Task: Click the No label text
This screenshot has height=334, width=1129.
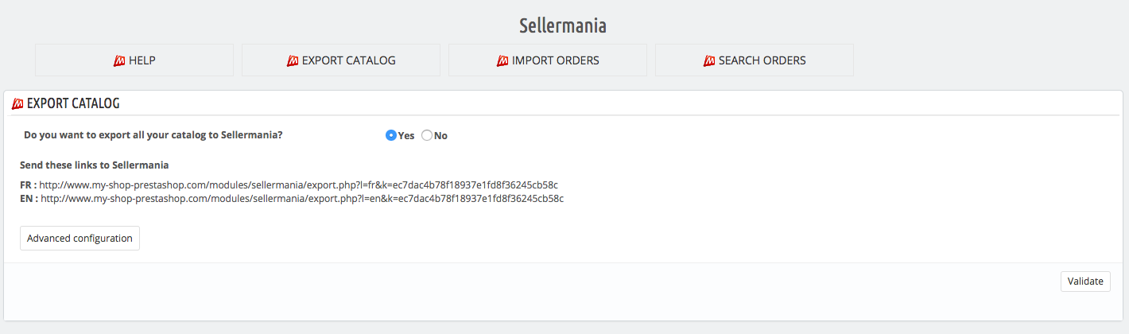Action: click(440, 135)
